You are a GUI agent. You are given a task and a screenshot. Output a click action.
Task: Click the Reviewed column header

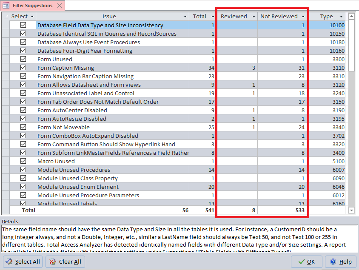(x=234, y=17)
